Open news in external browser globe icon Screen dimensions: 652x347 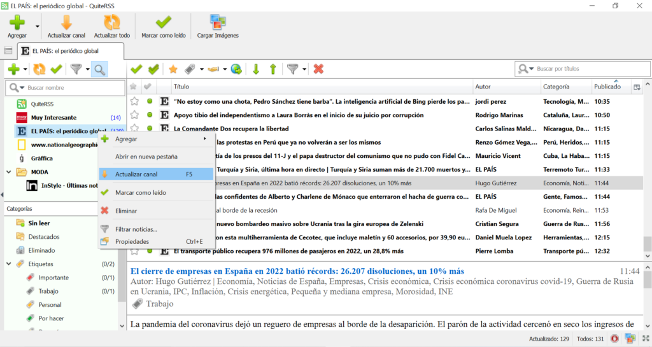coord(236,69)
